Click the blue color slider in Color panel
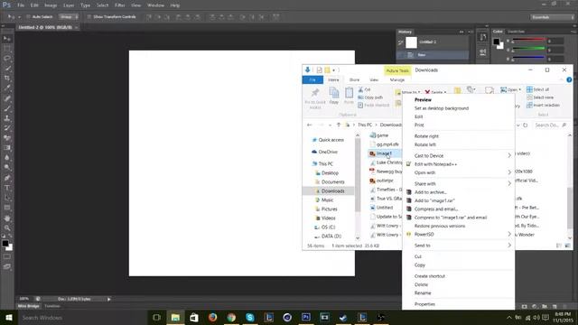This screenshot has height=325, width=578. coord(529,58)
